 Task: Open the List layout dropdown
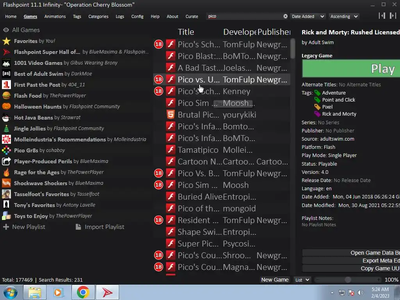coord(302,280)
